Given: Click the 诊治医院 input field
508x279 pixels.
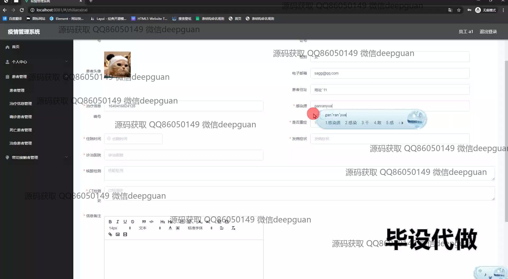Looking at the screenshot, I should coord(184,155).
